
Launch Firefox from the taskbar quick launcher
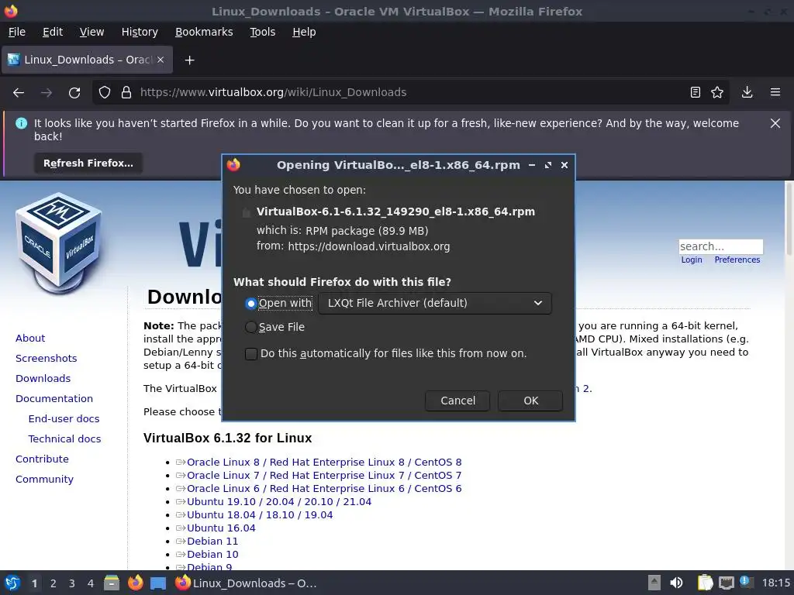135,583
